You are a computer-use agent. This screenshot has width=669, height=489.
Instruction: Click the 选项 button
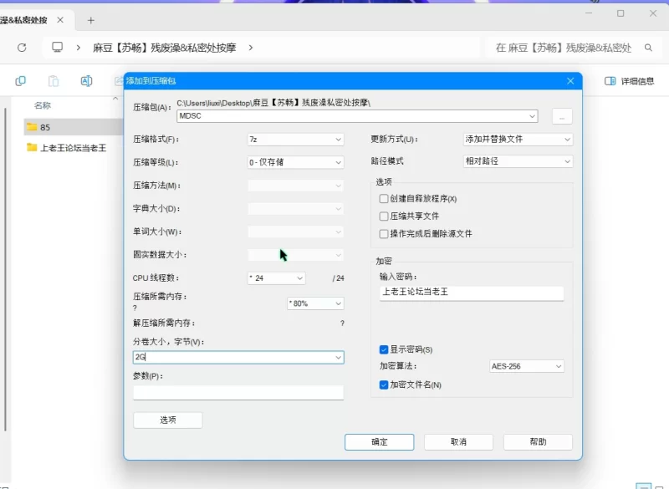(x=168, y=420)
